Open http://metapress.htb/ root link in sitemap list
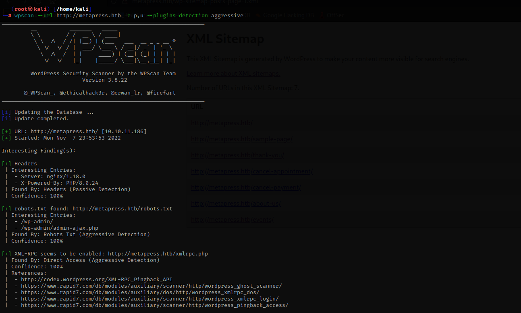Image resolution: width=521 pixels, height=313 pixels. 222,123
